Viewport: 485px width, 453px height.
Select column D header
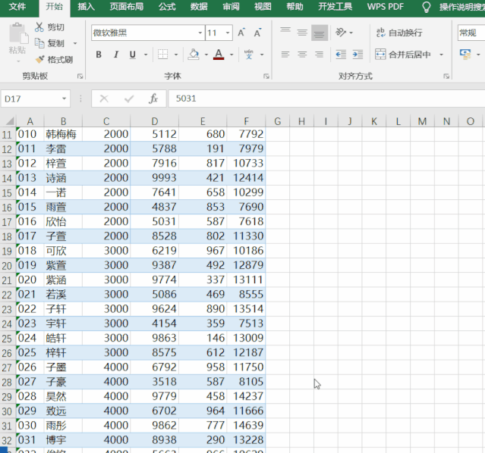pyautogui.click(x=154, y=121)
